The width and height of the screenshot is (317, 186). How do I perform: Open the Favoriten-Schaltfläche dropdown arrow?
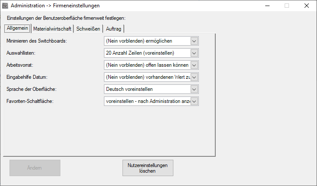[x=194, y=101]
